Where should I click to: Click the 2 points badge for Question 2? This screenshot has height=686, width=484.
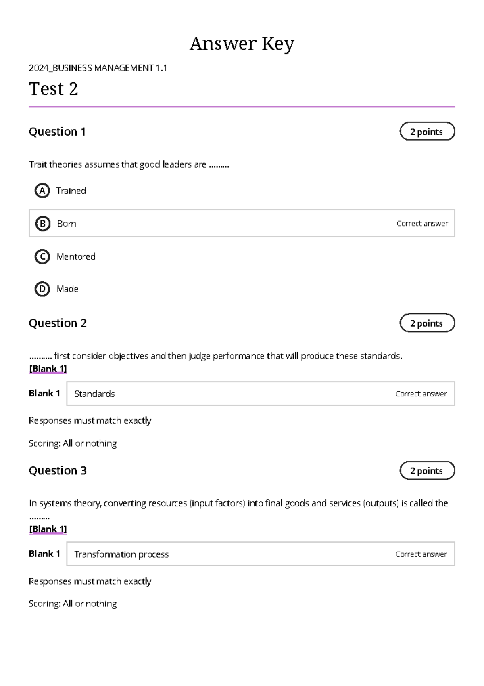pos(427,323)
